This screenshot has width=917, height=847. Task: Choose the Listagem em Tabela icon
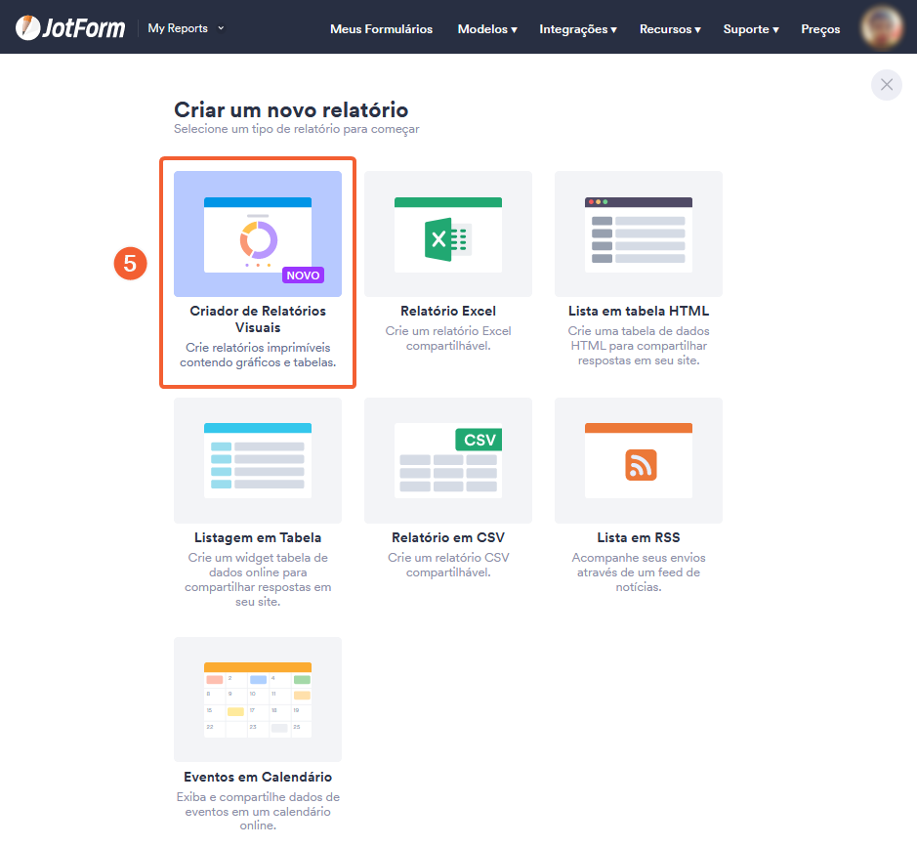(x=258, y=460)
